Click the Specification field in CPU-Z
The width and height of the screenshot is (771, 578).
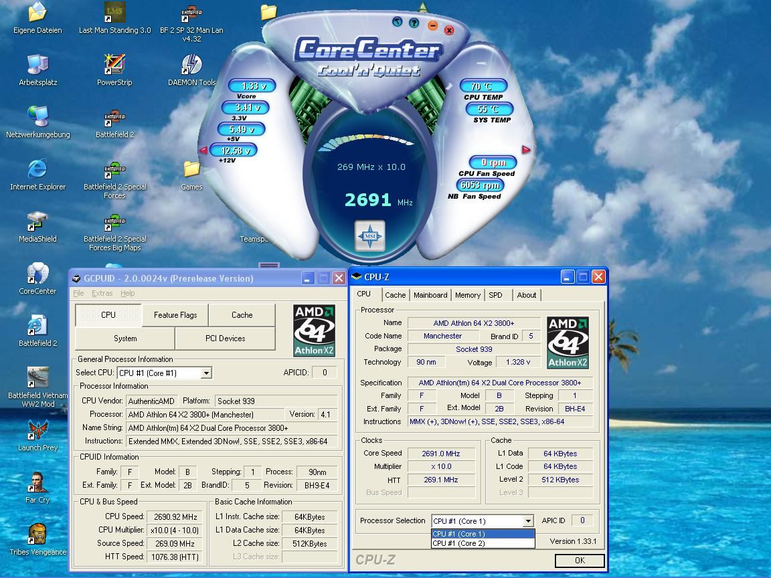point(500,383)
